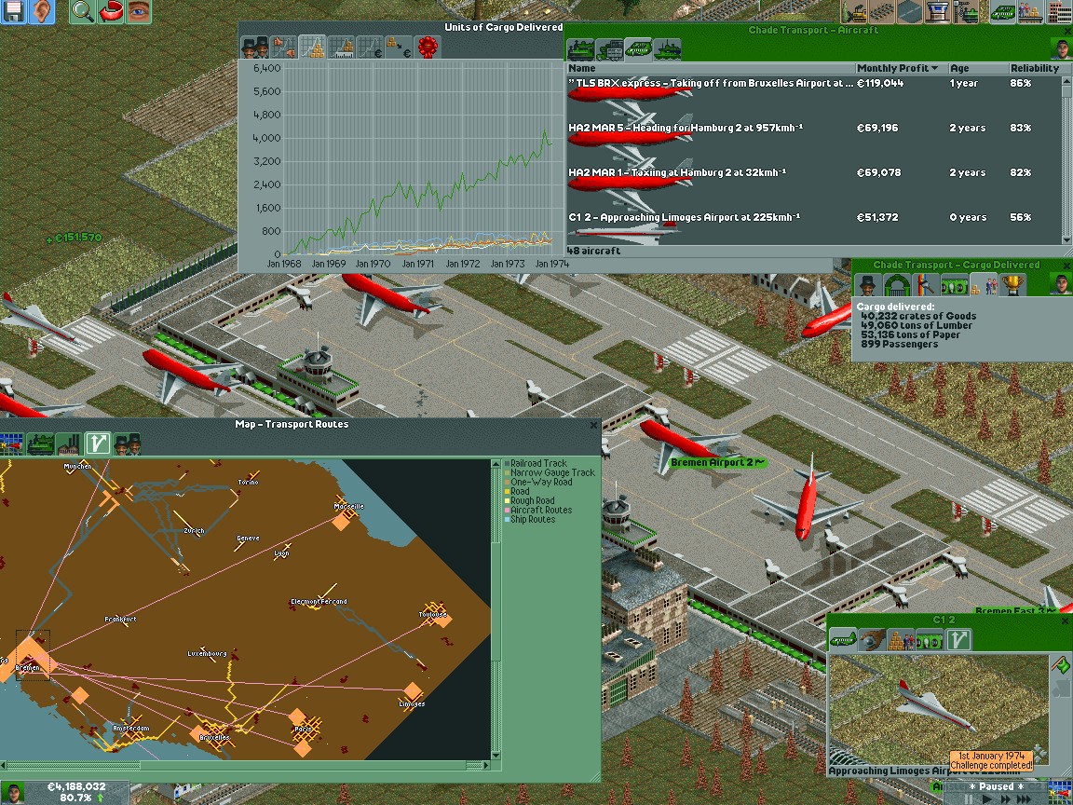Click the zoom magnifier tool
This screenshot has width=1073, height=805.
tap(81, 10)
